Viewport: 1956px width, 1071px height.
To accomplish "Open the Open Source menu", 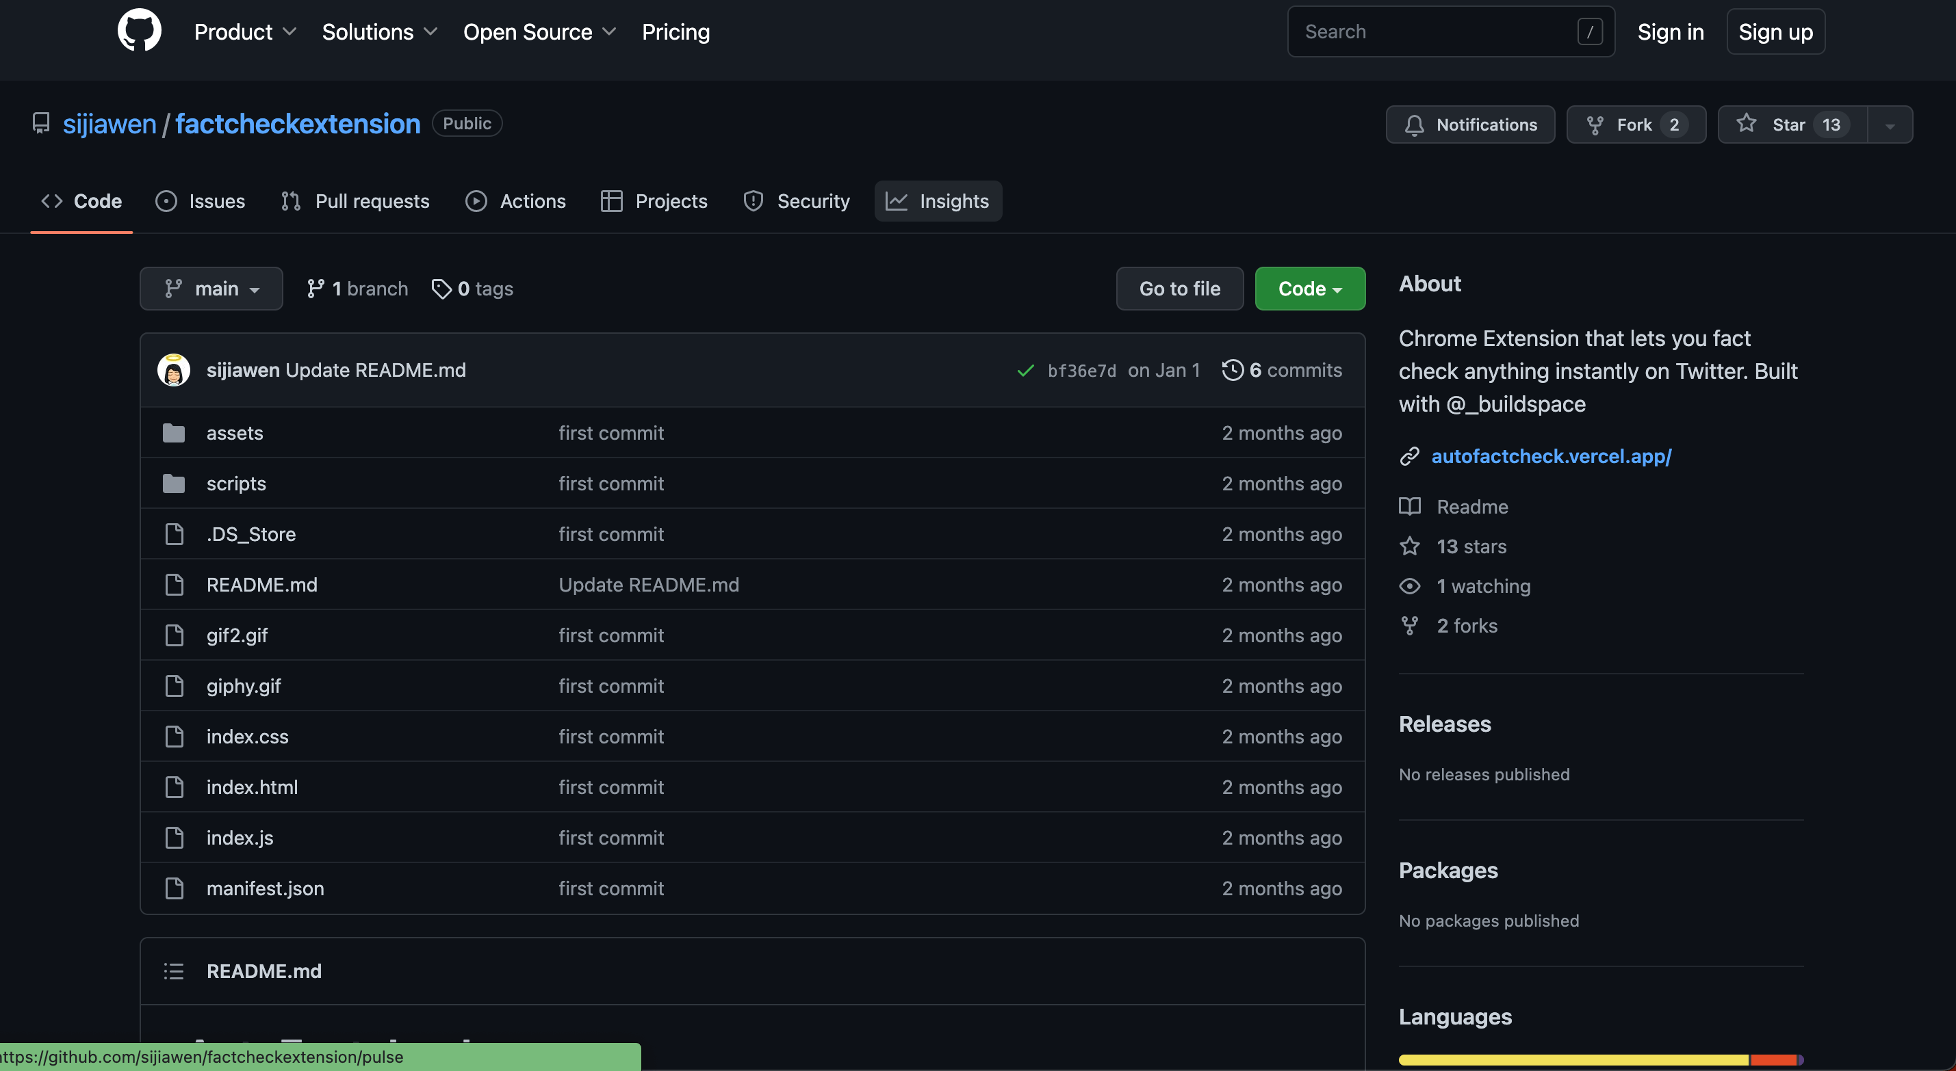I will coord(539,32).
